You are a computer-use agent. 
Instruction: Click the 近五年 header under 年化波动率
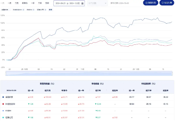coord(165,90)
